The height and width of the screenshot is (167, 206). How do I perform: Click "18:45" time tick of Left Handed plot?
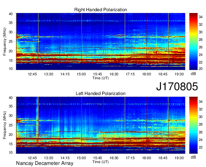click(x=163, y=158)
